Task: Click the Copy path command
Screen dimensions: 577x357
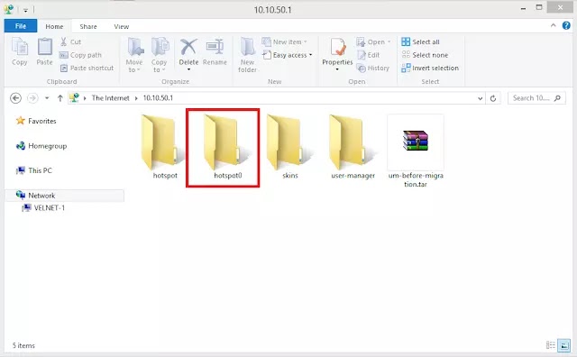Action: [80, 55]
